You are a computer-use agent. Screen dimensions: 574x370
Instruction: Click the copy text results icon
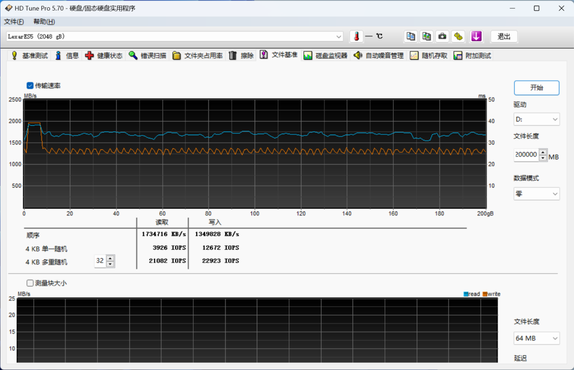point(410,37)
